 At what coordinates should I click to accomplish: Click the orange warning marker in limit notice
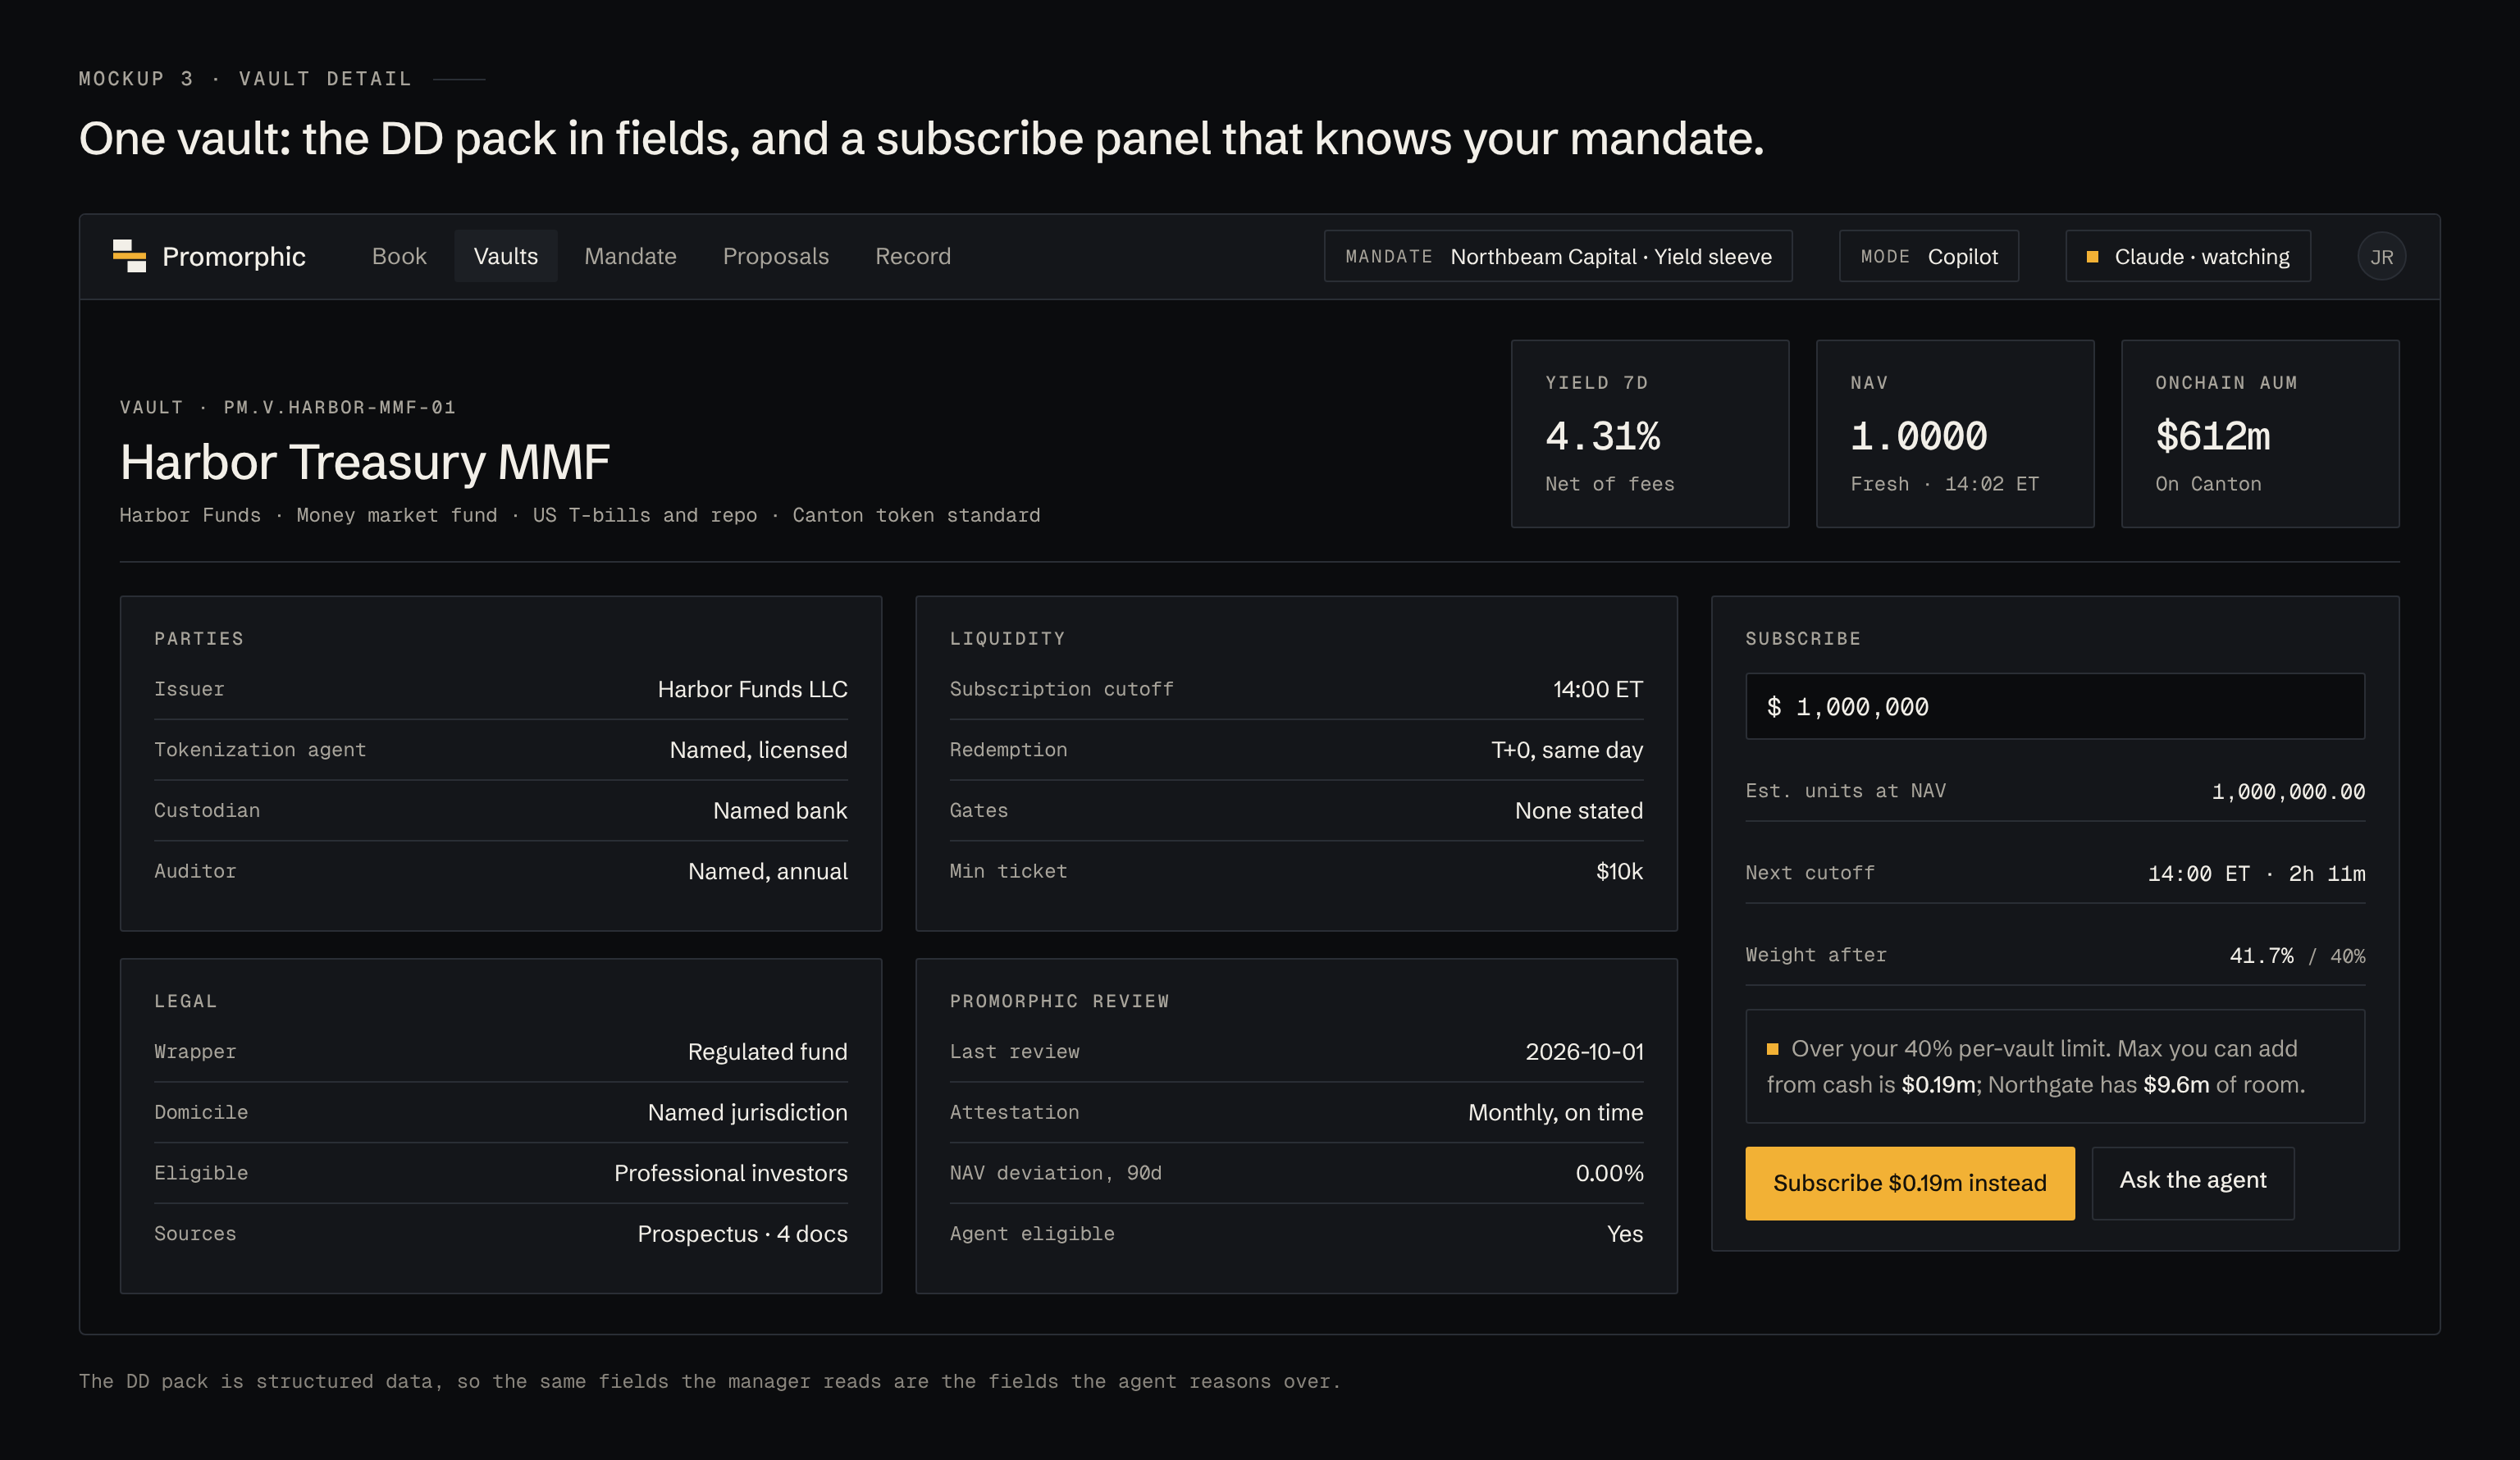[1772, 1049]
